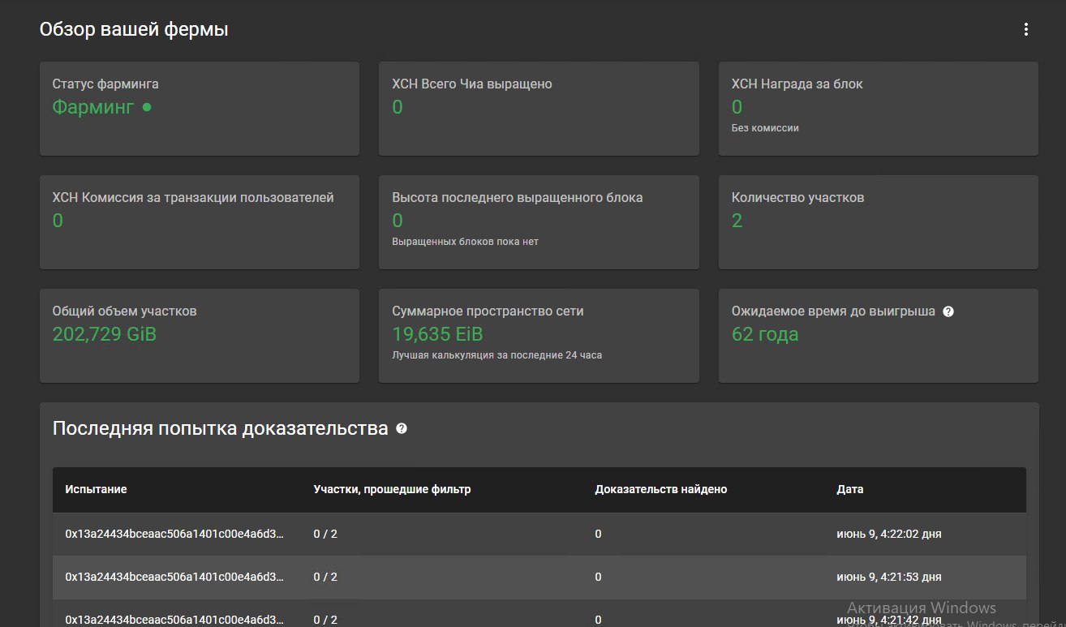Click the 'XCH Всего Чиа выращено' card title

click(471, 84)
